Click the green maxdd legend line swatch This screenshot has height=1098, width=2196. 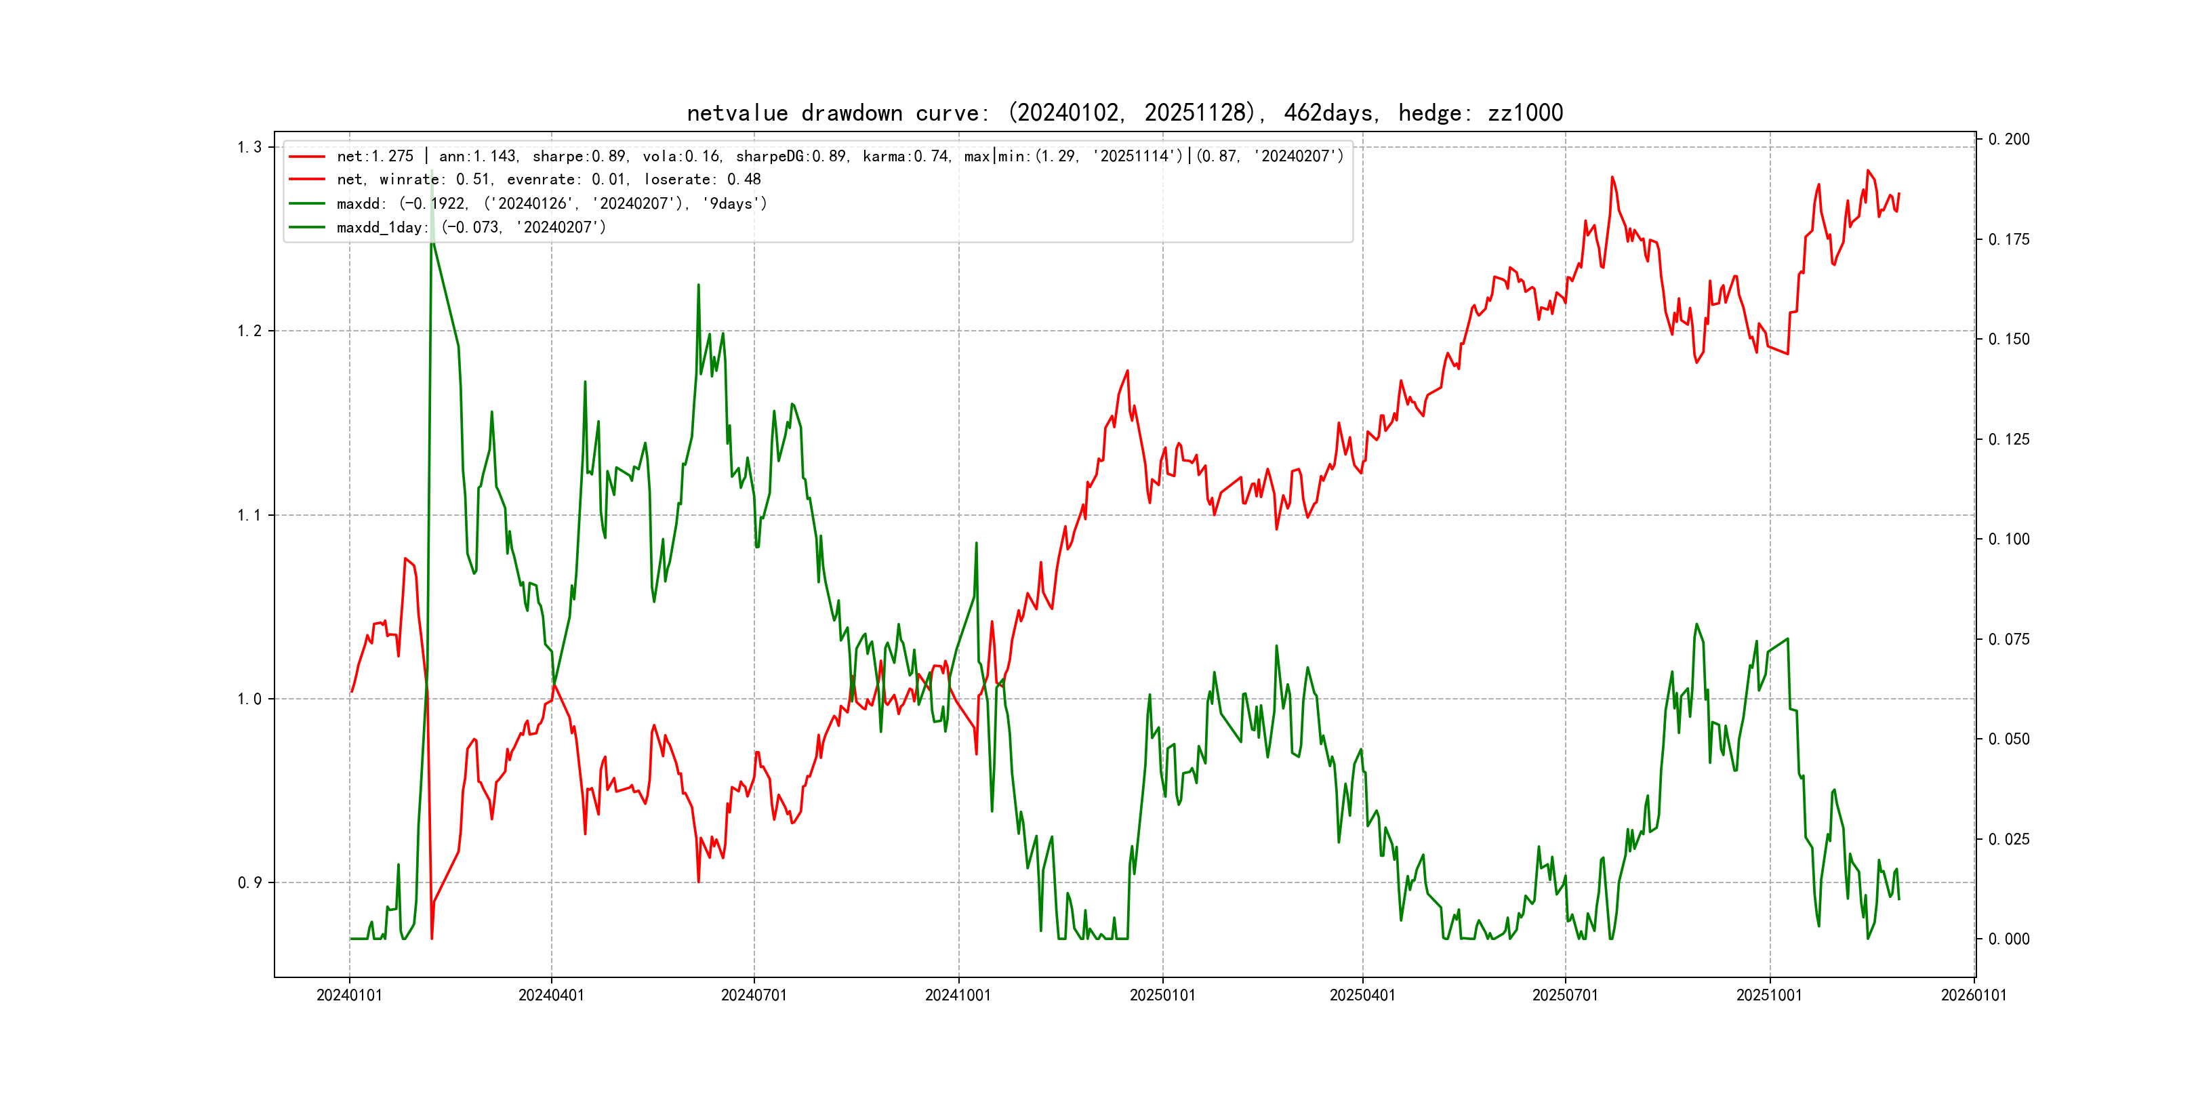click(307, 204)
